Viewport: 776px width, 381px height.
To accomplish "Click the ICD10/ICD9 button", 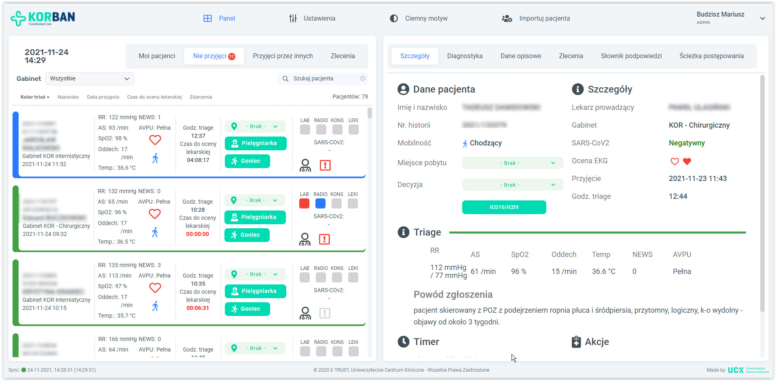I will click(x=504, y=207).
